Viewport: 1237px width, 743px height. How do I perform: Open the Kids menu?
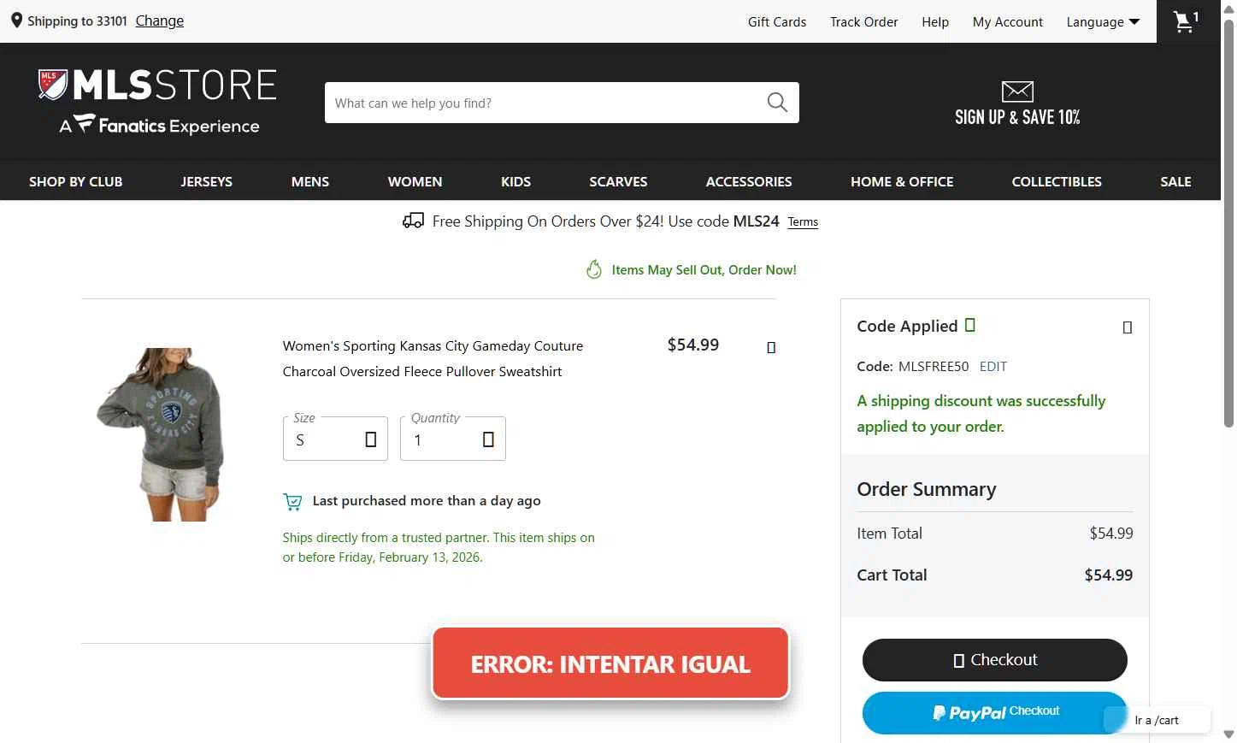[x=515, y=181]
